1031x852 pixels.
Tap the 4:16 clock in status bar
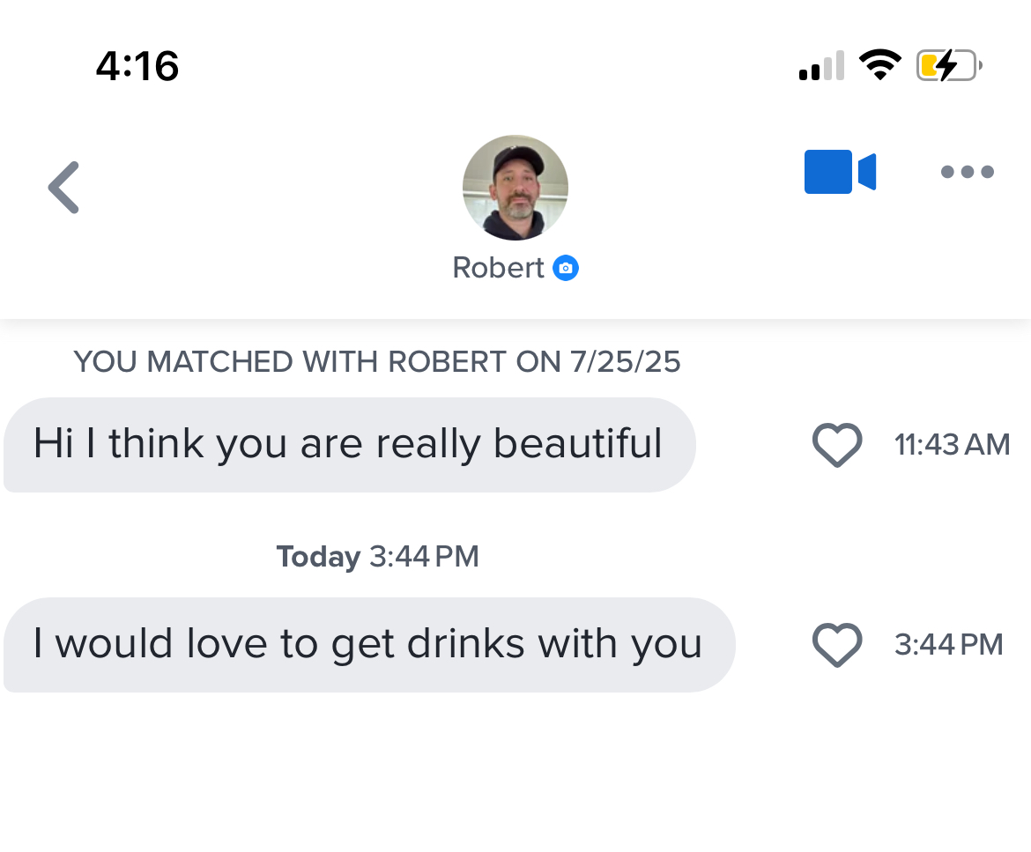(137, 66)
